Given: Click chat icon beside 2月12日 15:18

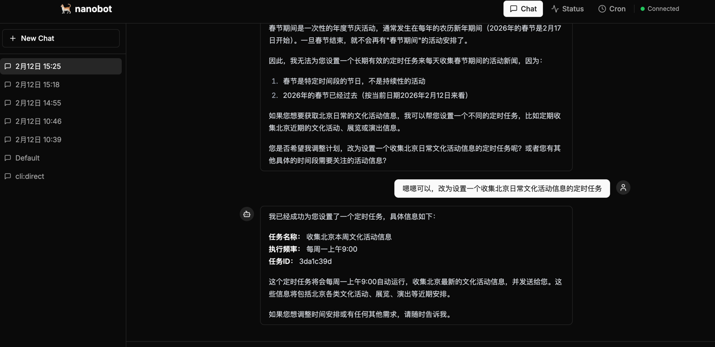Looking at the screenshot, I should (8, 85).
